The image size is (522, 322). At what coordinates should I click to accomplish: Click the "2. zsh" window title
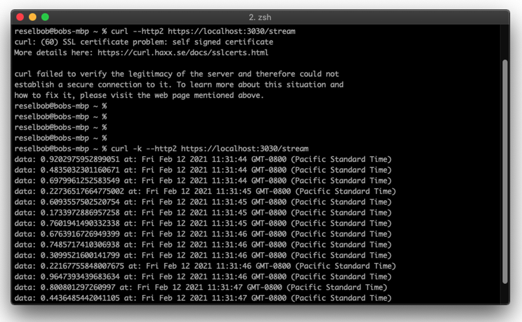[261, 17]
